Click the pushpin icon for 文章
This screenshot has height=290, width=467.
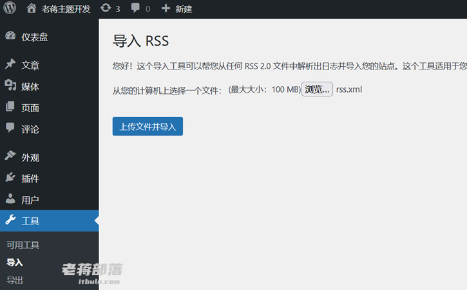pos(10,64)
